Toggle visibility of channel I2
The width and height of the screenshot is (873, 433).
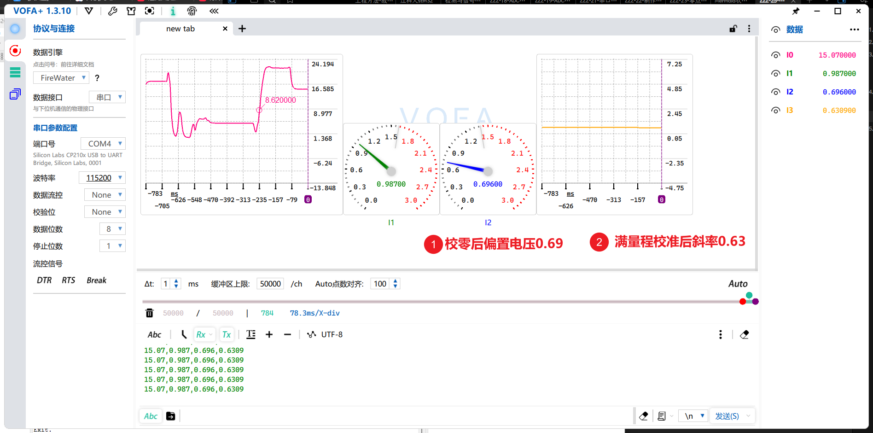pos(776,92)
